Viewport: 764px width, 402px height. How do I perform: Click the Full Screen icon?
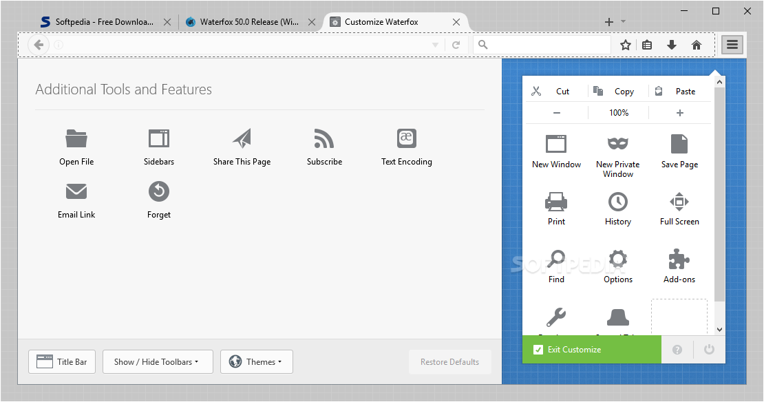[x=679, y=201]
